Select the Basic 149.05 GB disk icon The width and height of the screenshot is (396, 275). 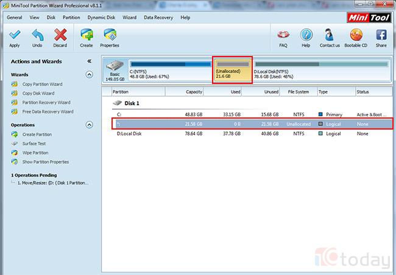tap(115, 71)
